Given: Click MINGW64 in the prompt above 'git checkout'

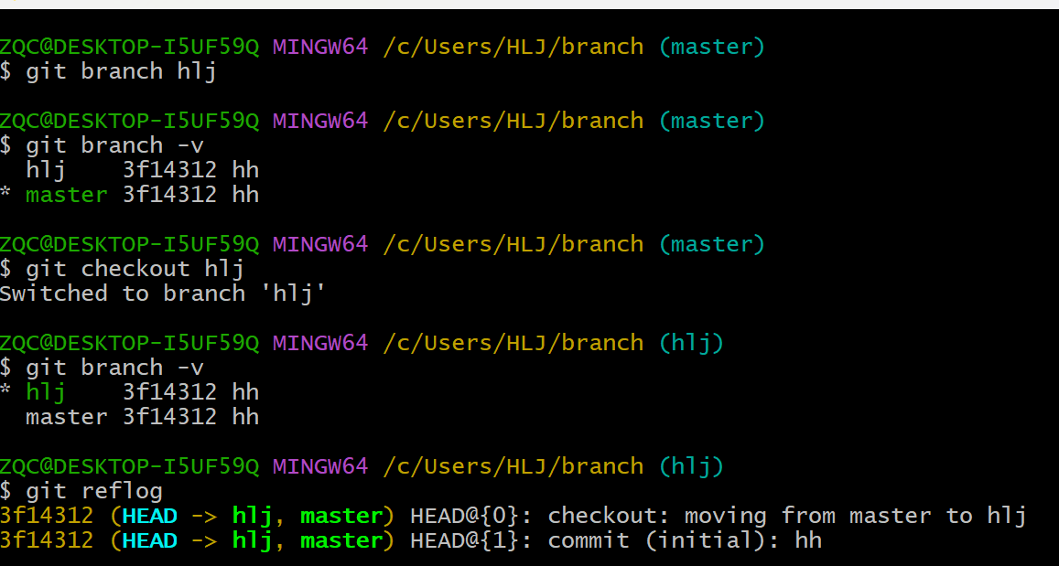Looking at the screenshot, I should pyautogui.click(x=320, y=244).
